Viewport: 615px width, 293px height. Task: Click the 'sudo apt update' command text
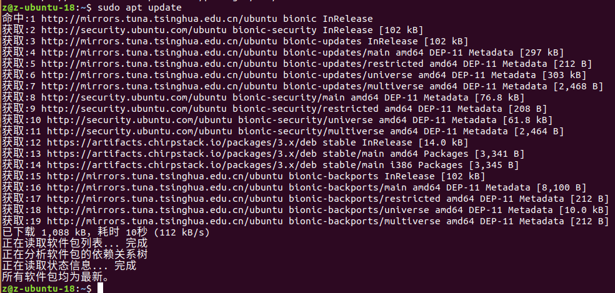coord(139,7)
